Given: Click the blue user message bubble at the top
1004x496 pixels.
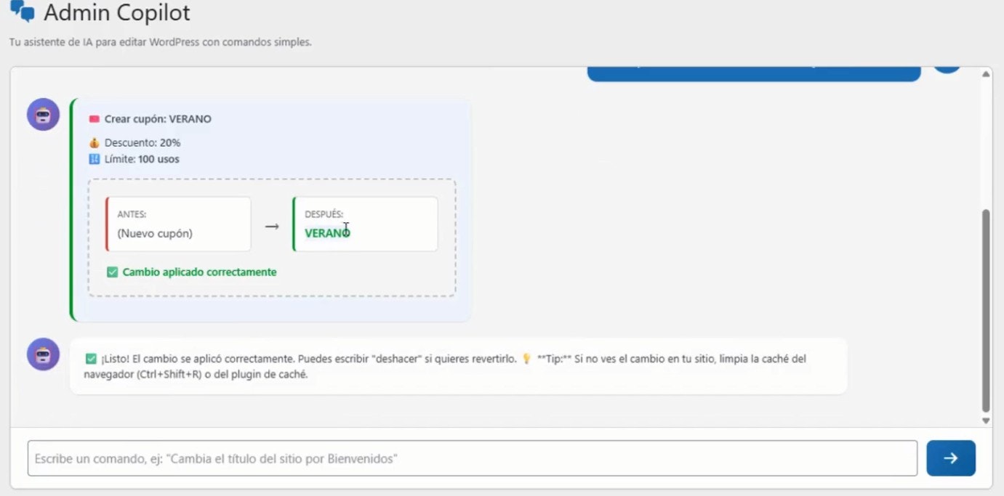Looking at the screenshot, I should pyautogui.click(x=754, y=73).
